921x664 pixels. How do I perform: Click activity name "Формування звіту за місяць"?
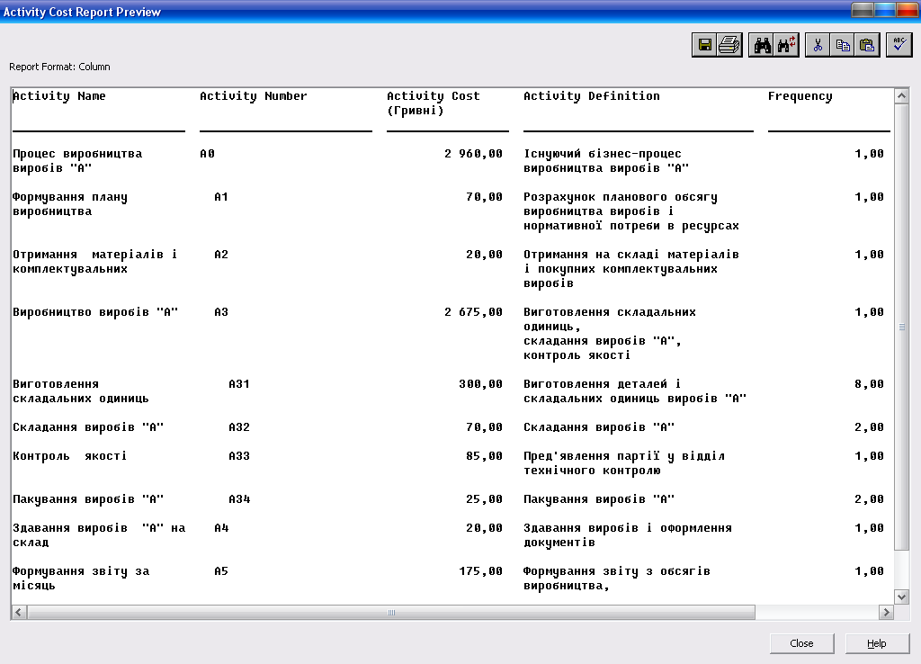tap(81, 579)
